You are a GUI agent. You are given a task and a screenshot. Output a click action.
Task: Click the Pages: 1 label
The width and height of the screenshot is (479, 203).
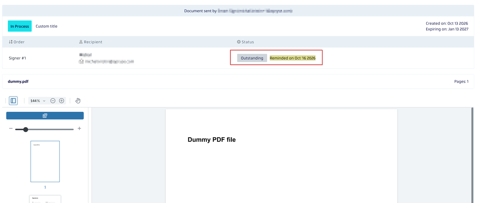pyautogui.click(x=461, y=81)
